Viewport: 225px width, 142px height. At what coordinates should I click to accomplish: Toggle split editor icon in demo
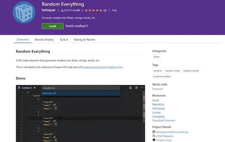coord(136,88)
